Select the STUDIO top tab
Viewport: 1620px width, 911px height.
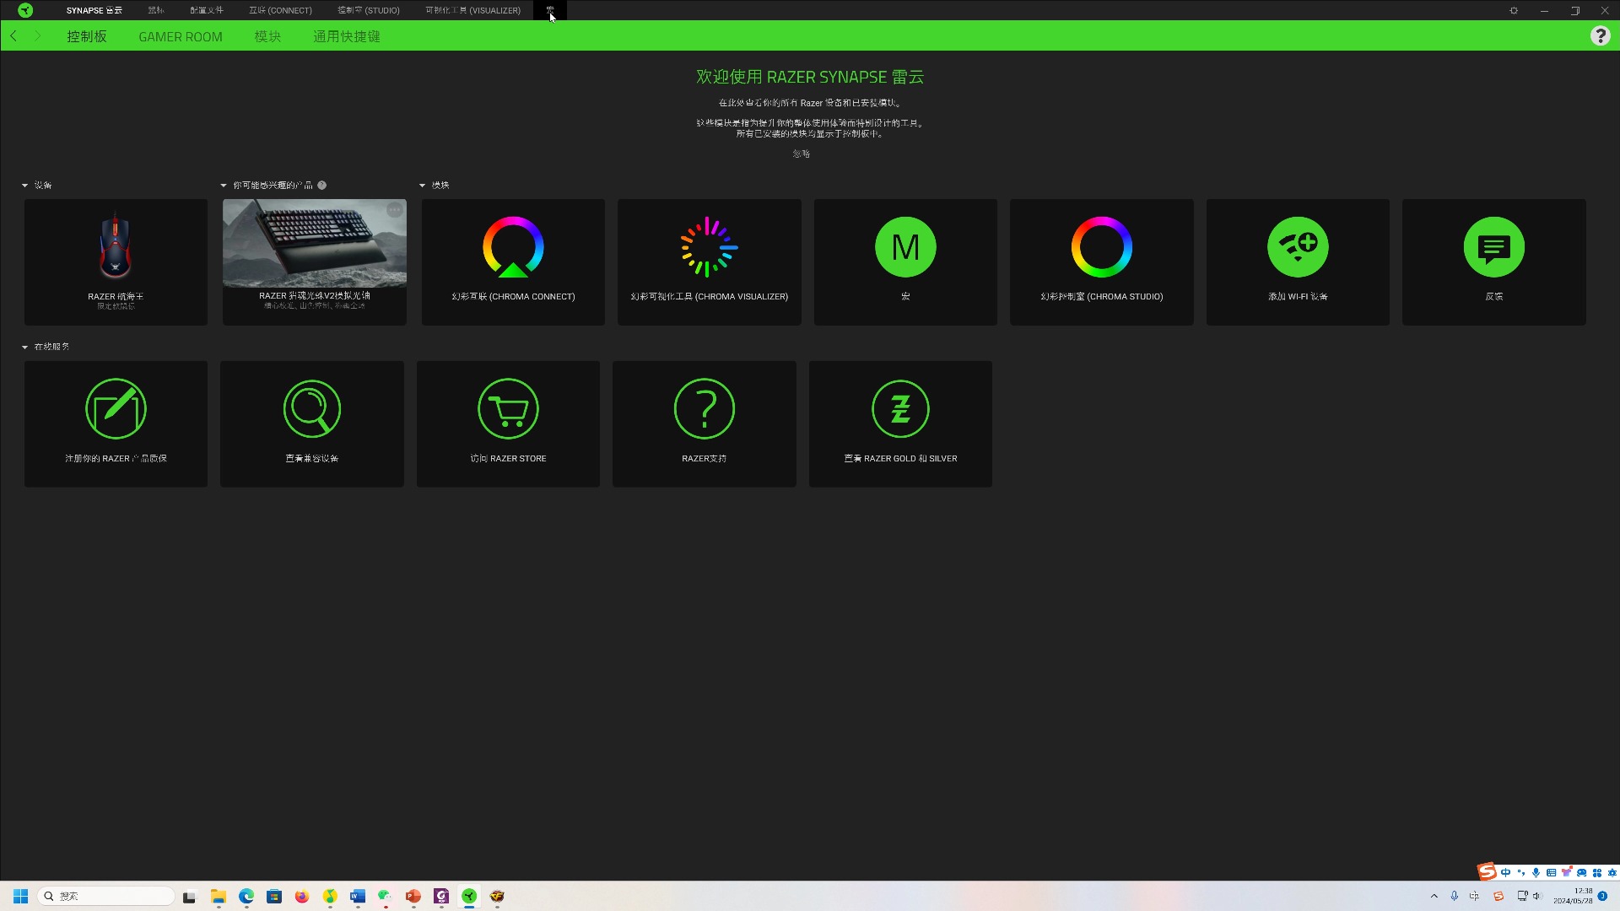pos(369,10)
